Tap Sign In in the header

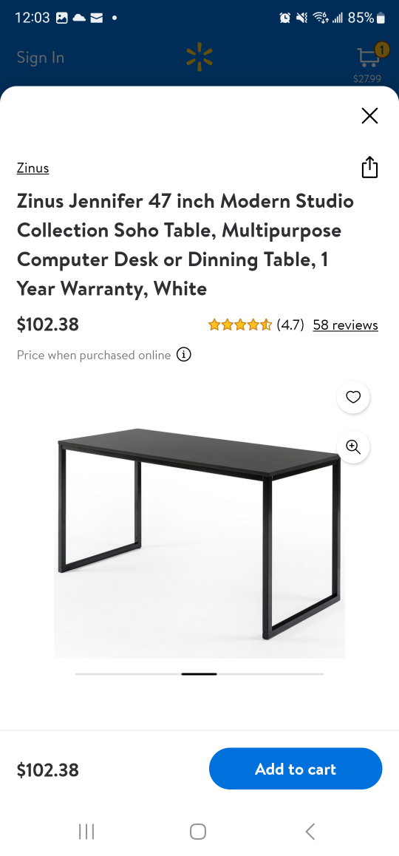pyautogui.click(x=41, y=58)
